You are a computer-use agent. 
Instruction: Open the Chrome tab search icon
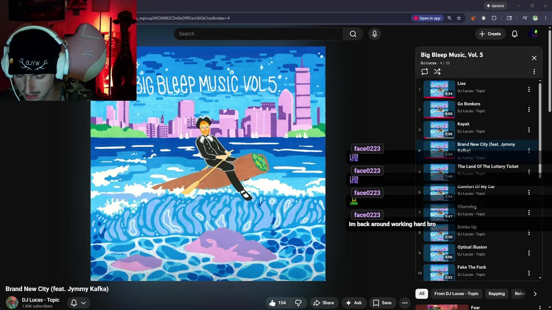(509, 18)
